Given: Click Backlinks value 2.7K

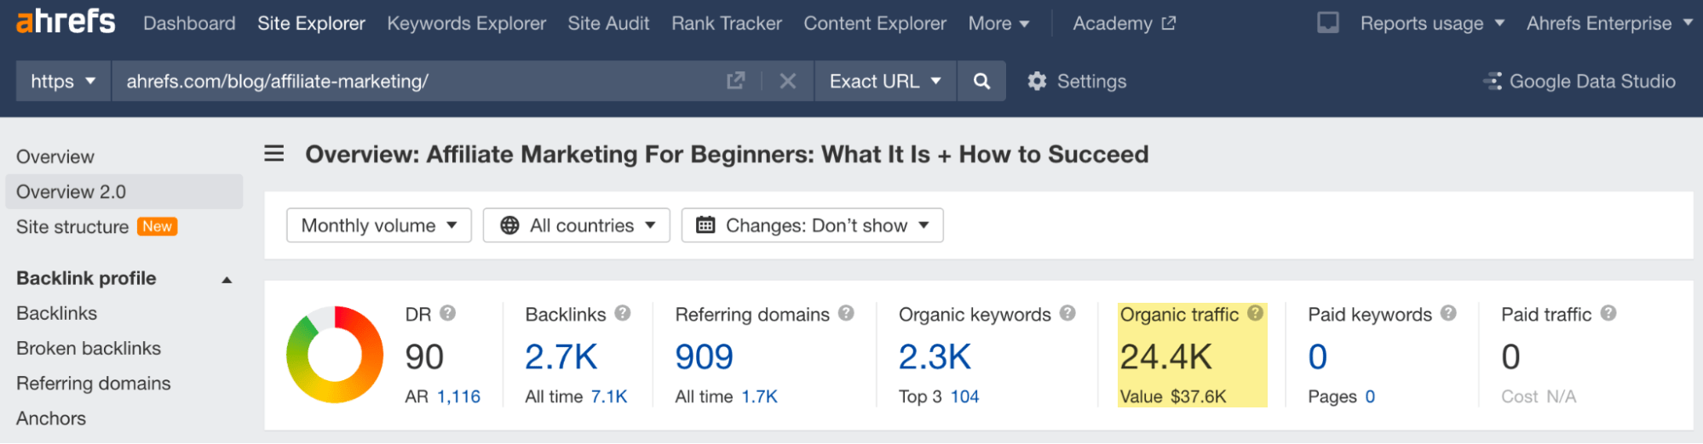Looking at the screenshot, I should [561, 356].
